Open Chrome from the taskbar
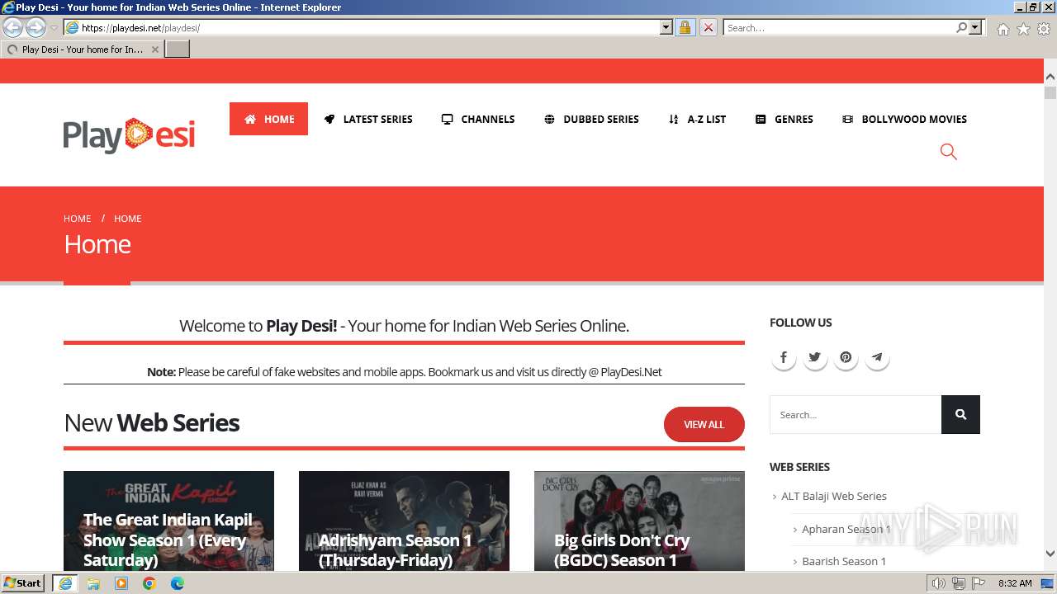1057x594 pixels. (x=149, y=583)
